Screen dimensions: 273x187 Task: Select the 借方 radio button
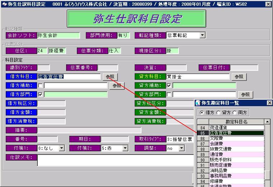pyautogui.click(x=202, y=113)
